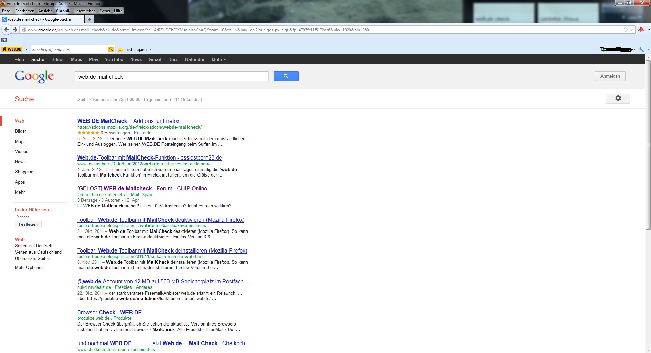The image size is (651, 353).
Task: Open the Chronik menu
Action: pos(63,11)
